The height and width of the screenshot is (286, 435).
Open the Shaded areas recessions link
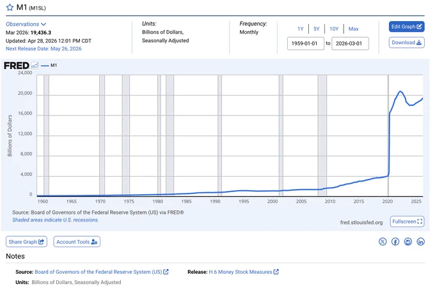tap(56, 220)
